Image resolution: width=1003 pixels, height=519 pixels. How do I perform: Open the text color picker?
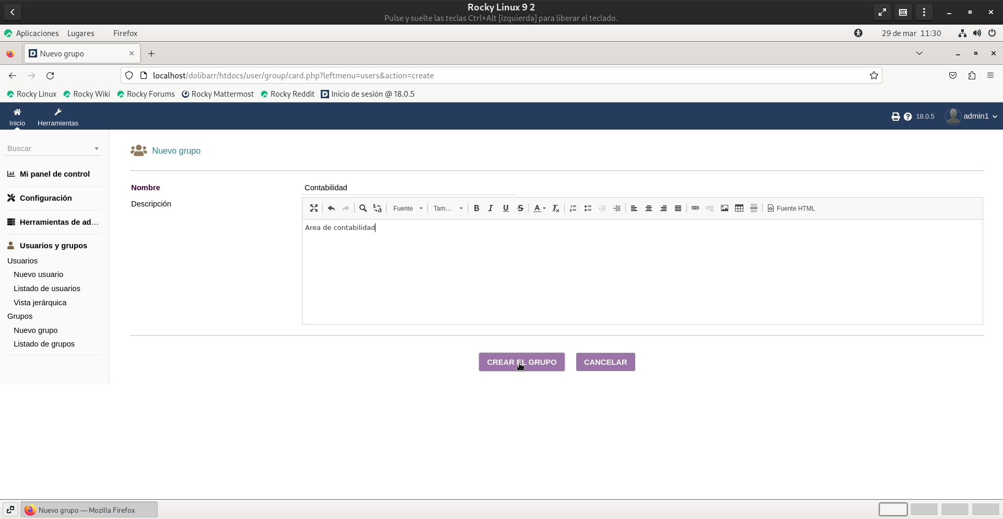click(539, 208)
